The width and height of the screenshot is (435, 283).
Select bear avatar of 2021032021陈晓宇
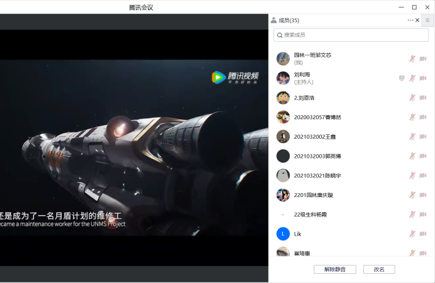(283, 176)
